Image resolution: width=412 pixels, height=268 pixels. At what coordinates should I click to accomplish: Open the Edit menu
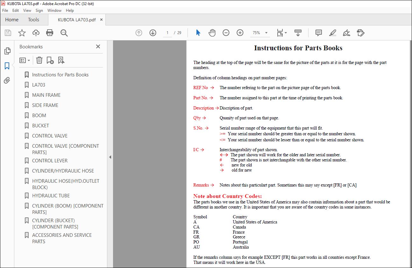pyautogui.click(x=16, y=11)
